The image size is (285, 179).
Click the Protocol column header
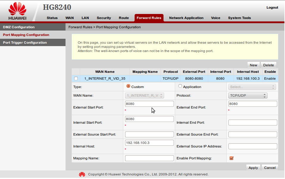(170, 72)
